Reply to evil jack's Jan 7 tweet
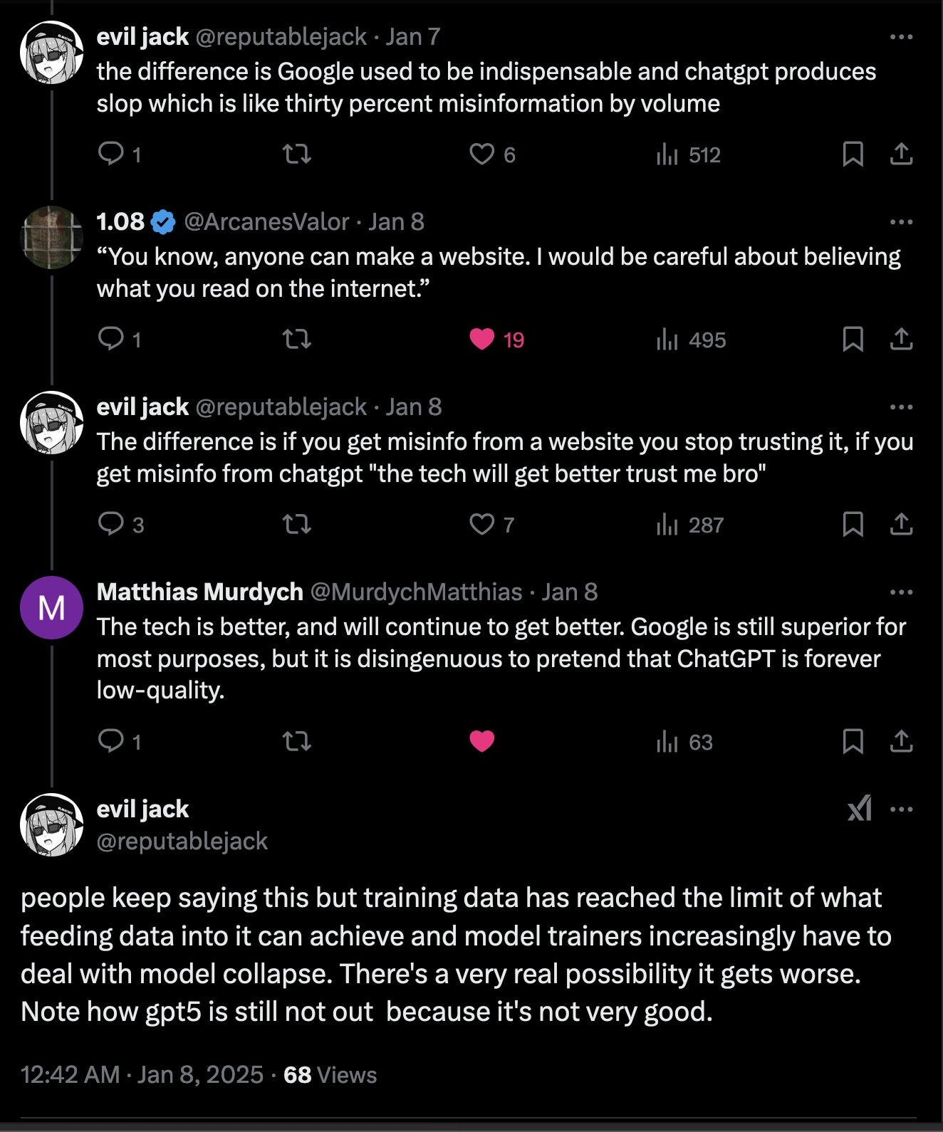The height and width of the screenshot is (1132, 943). [x=119, y=154]
